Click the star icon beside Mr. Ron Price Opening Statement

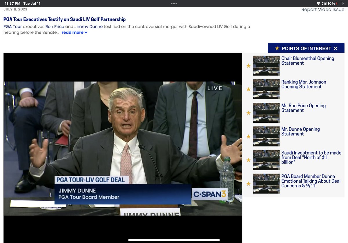pos(248,113)
